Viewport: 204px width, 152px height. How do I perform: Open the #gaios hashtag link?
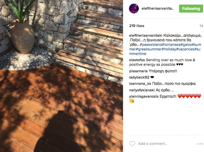(186, 45)
